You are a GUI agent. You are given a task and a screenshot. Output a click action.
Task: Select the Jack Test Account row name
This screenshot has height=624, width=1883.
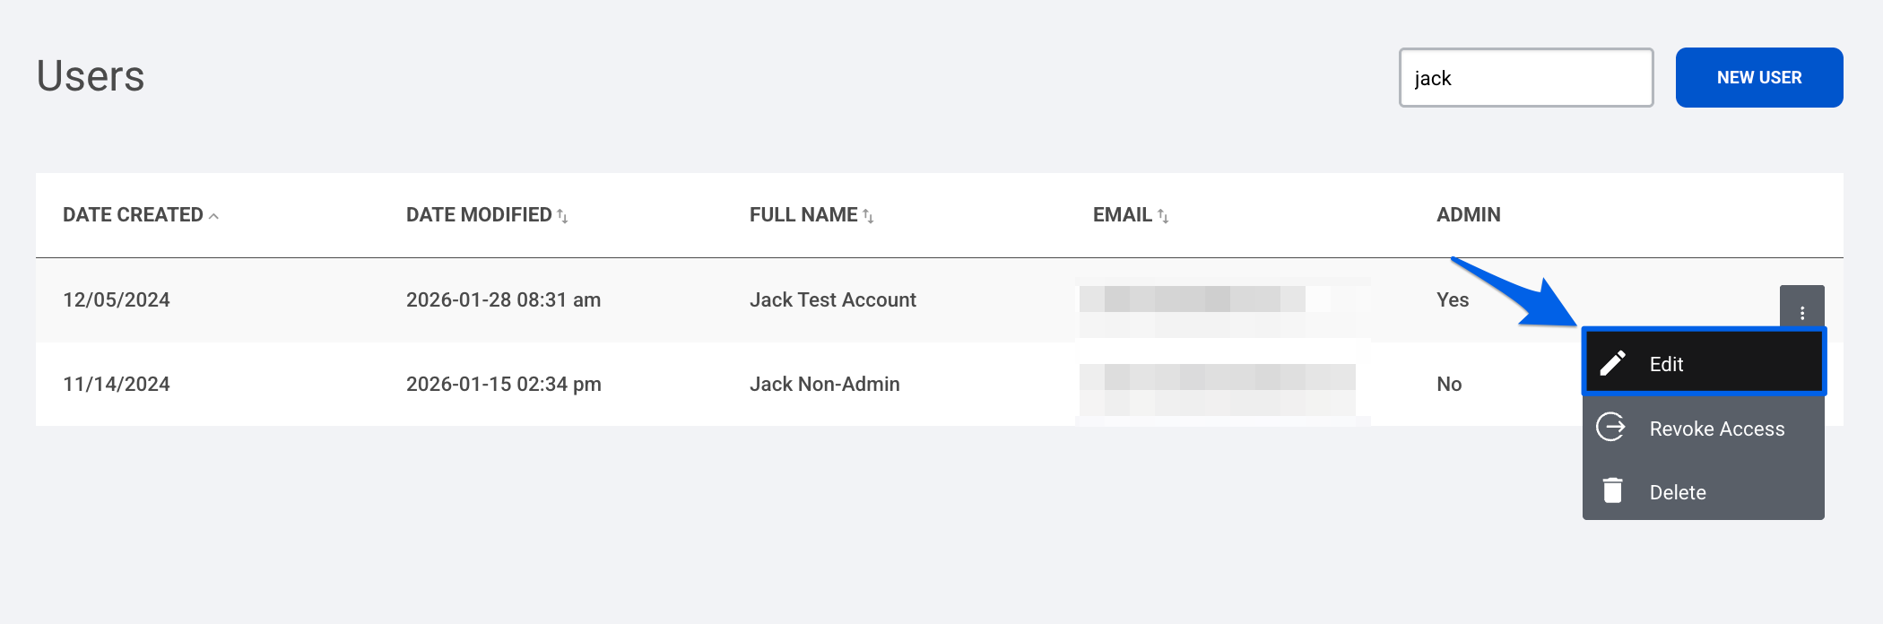click(x=833, y=299)
